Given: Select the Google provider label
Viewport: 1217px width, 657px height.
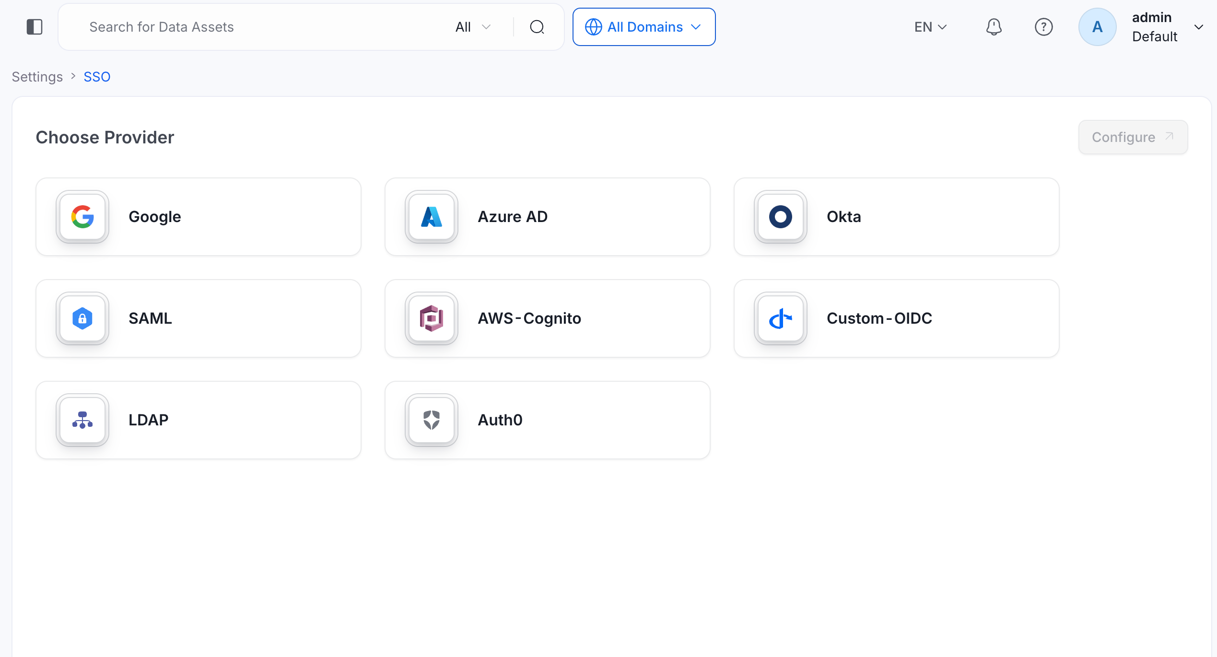Looking at the screenshot, I should coord(155,217).
